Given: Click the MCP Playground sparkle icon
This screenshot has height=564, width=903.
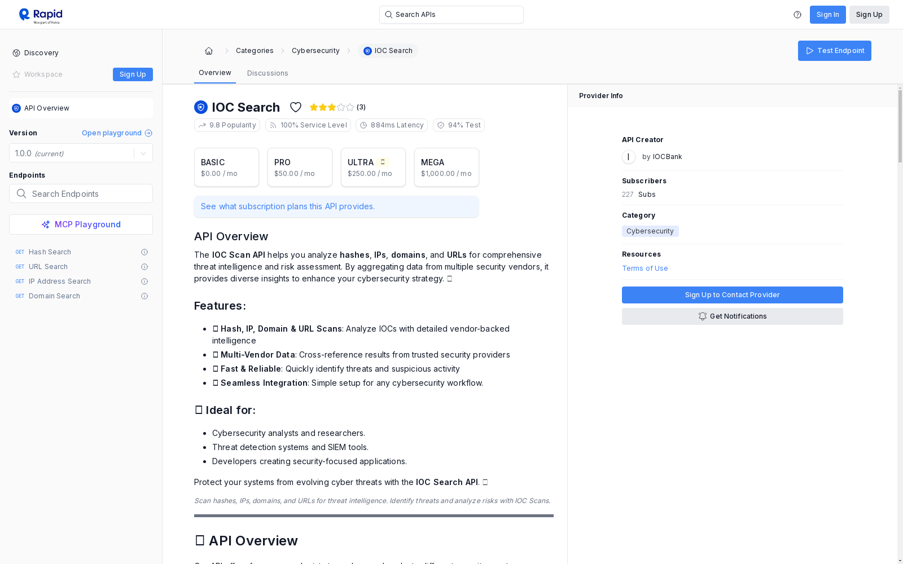Looking at the screenshot, I should (46, 224).
